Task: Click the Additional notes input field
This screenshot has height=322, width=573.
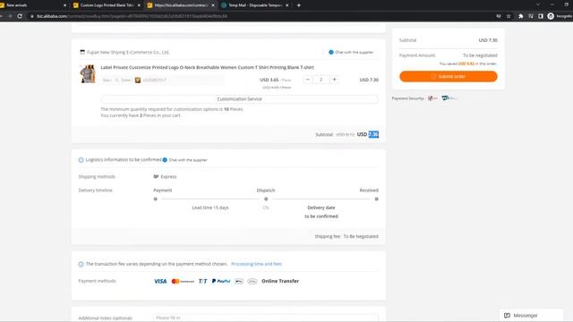Action: point(266,318)
